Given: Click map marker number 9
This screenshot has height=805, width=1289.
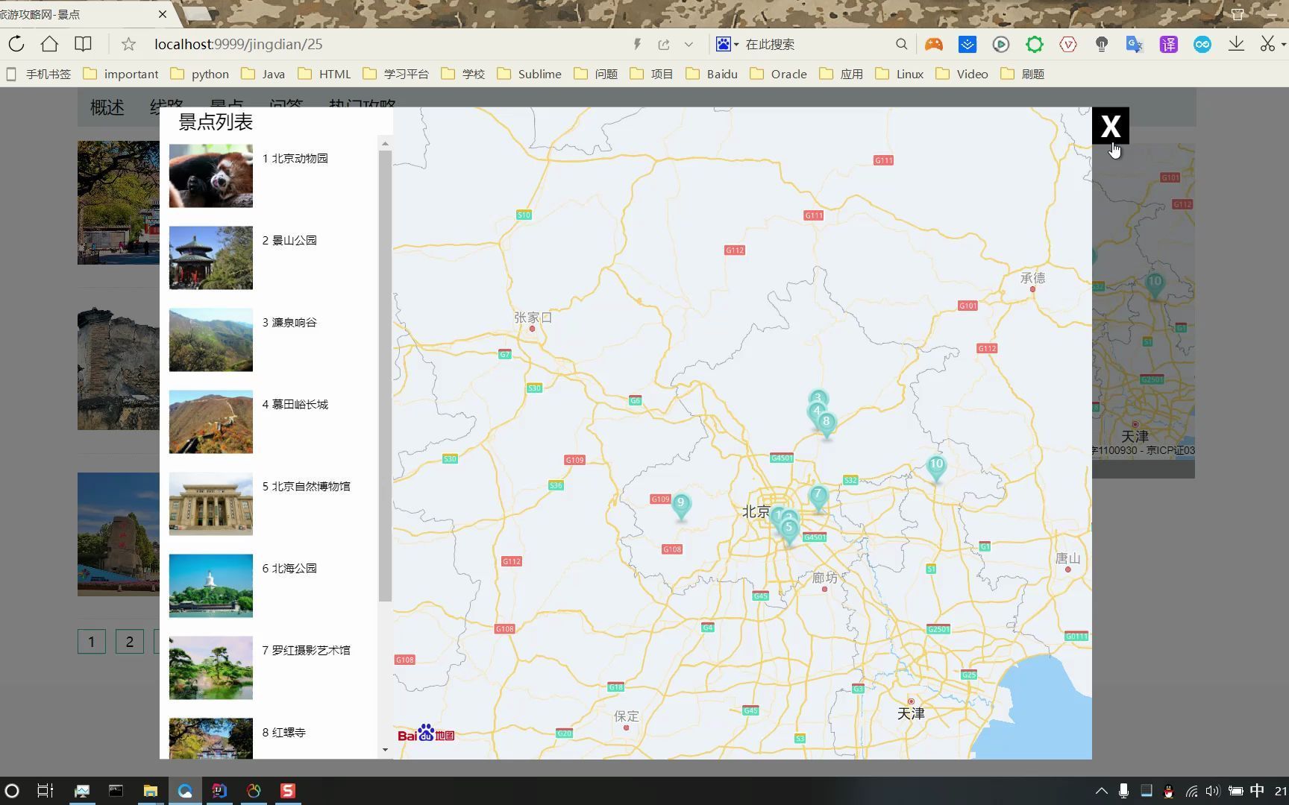Looking at the screenshot, I should point(680,505).
